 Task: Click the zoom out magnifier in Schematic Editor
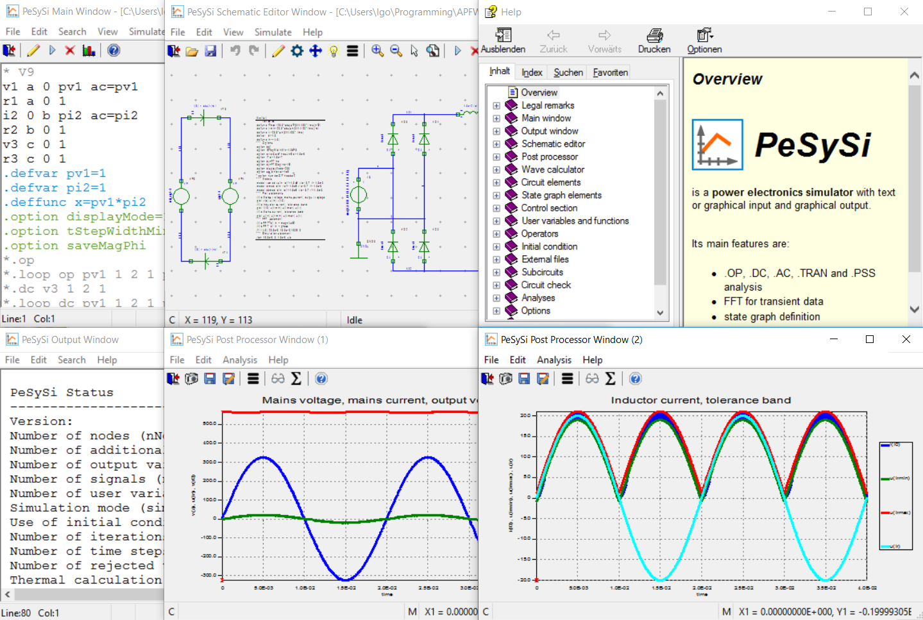pyautogui.click(x=396, y=51)
